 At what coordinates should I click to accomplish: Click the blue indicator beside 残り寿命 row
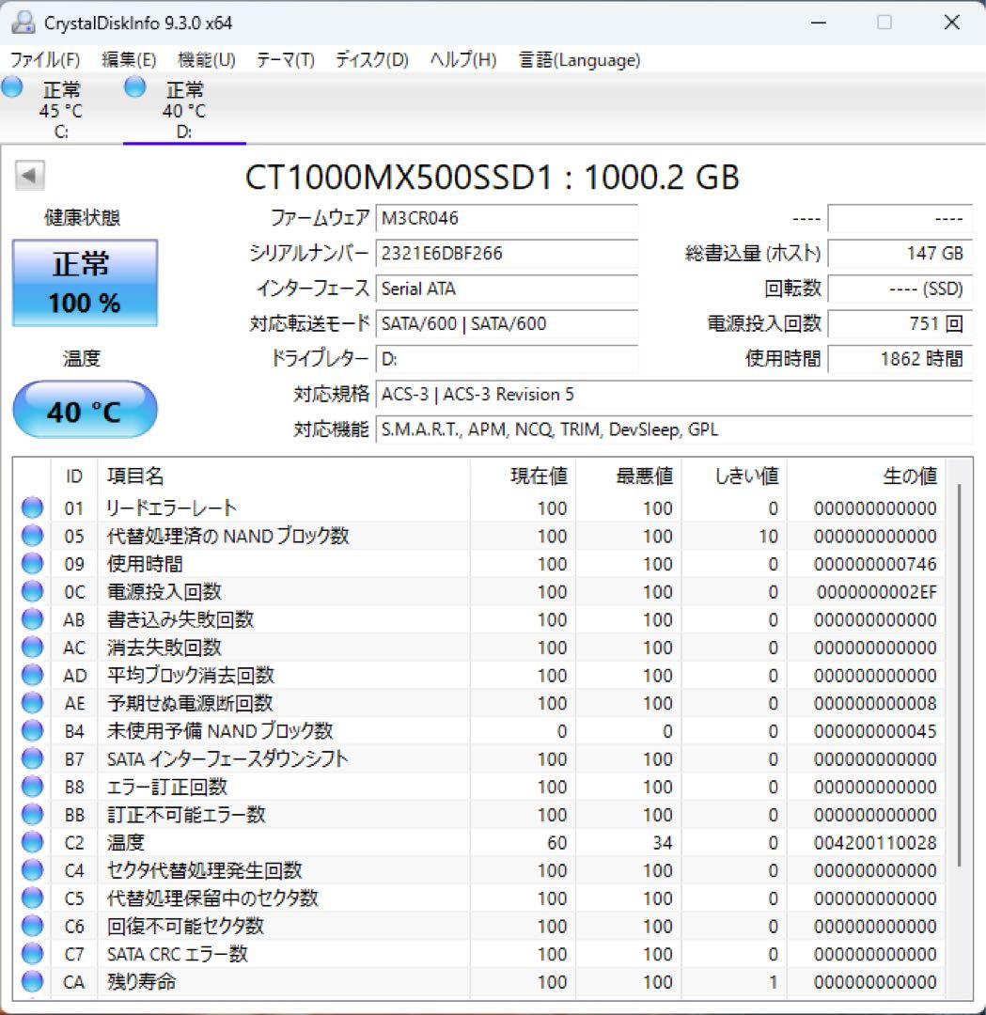(x=32, y=982)
